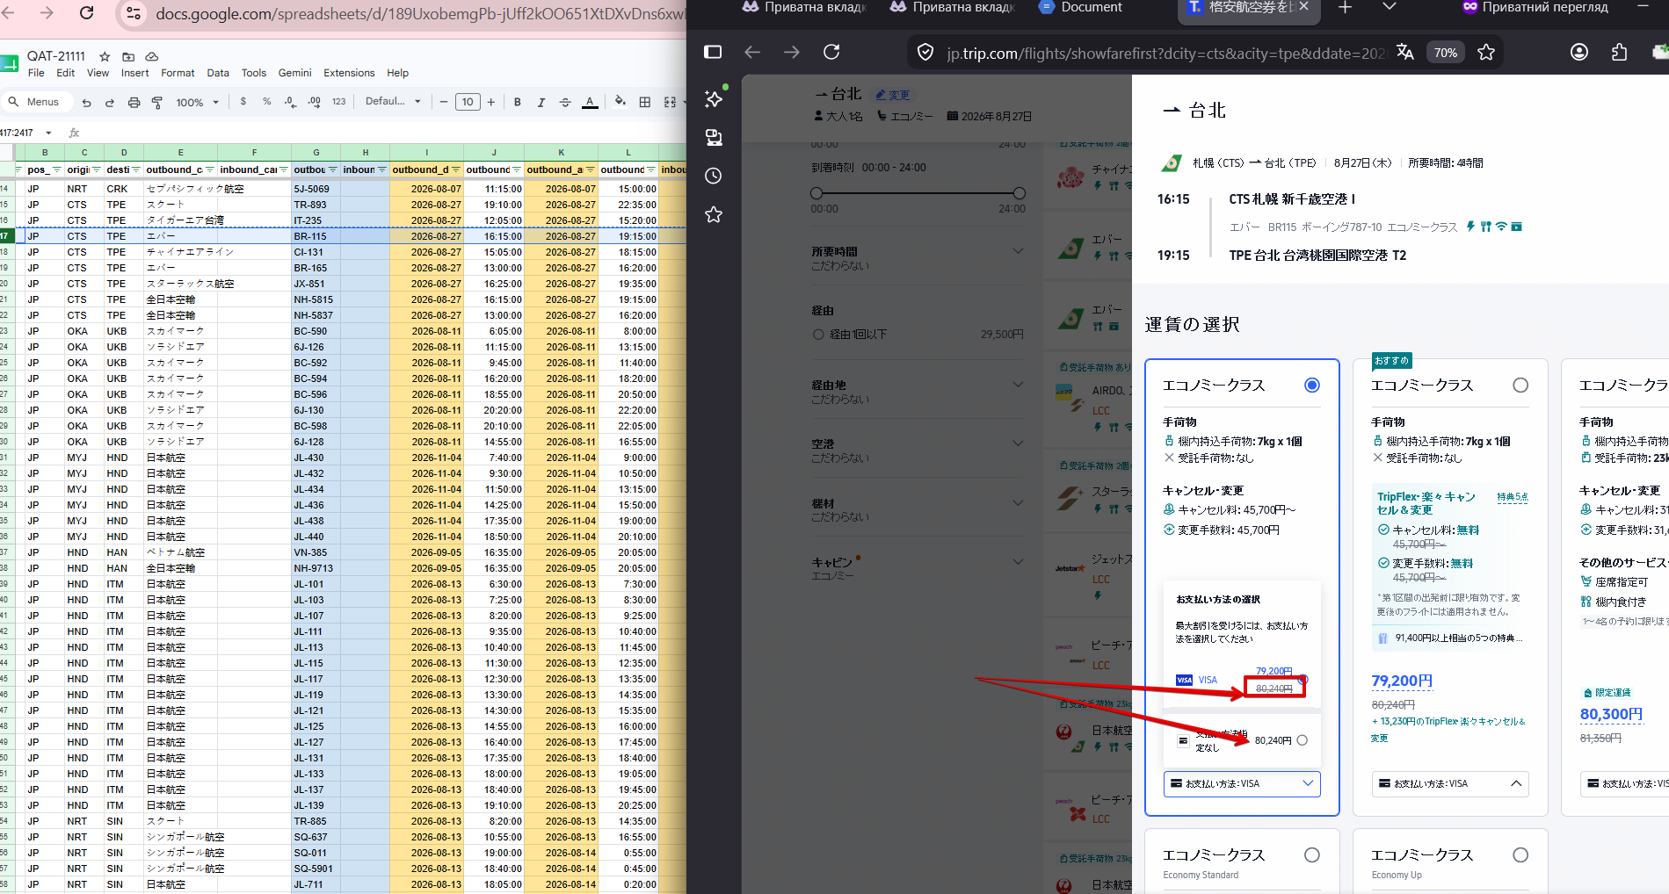This screenshot has width=1669, height=894.
Task: Expand the 経由地 filter section
Action: pyautogui.click(x=1018, y=385)
